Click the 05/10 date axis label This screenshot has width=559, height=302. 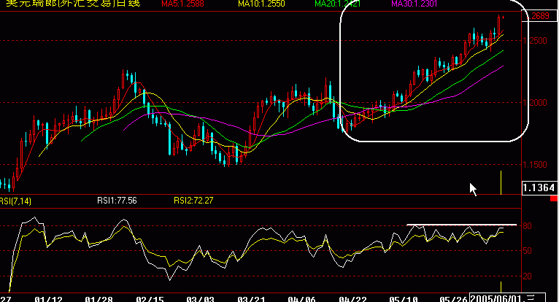pos(404,298)
